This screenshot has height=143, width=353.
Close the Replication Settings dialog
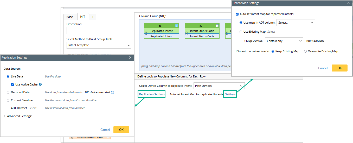(130, 58)
